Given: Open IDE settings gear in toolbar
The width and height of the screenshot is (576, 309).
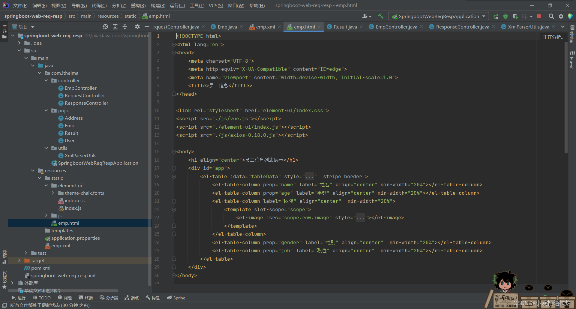Looking at the screenshot, I should coord(561,16).
